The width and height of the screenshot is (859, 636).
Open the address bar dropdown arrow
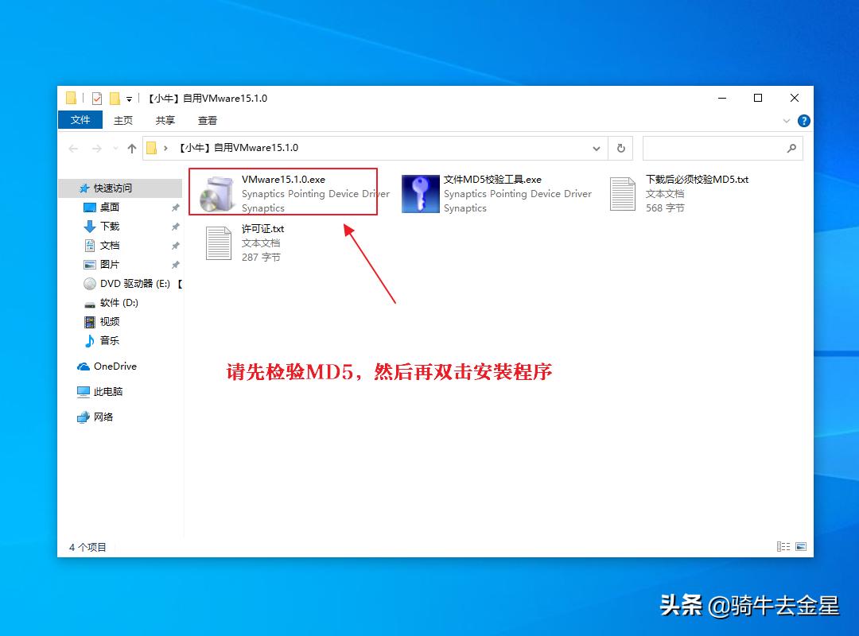[x=597, y=148]
